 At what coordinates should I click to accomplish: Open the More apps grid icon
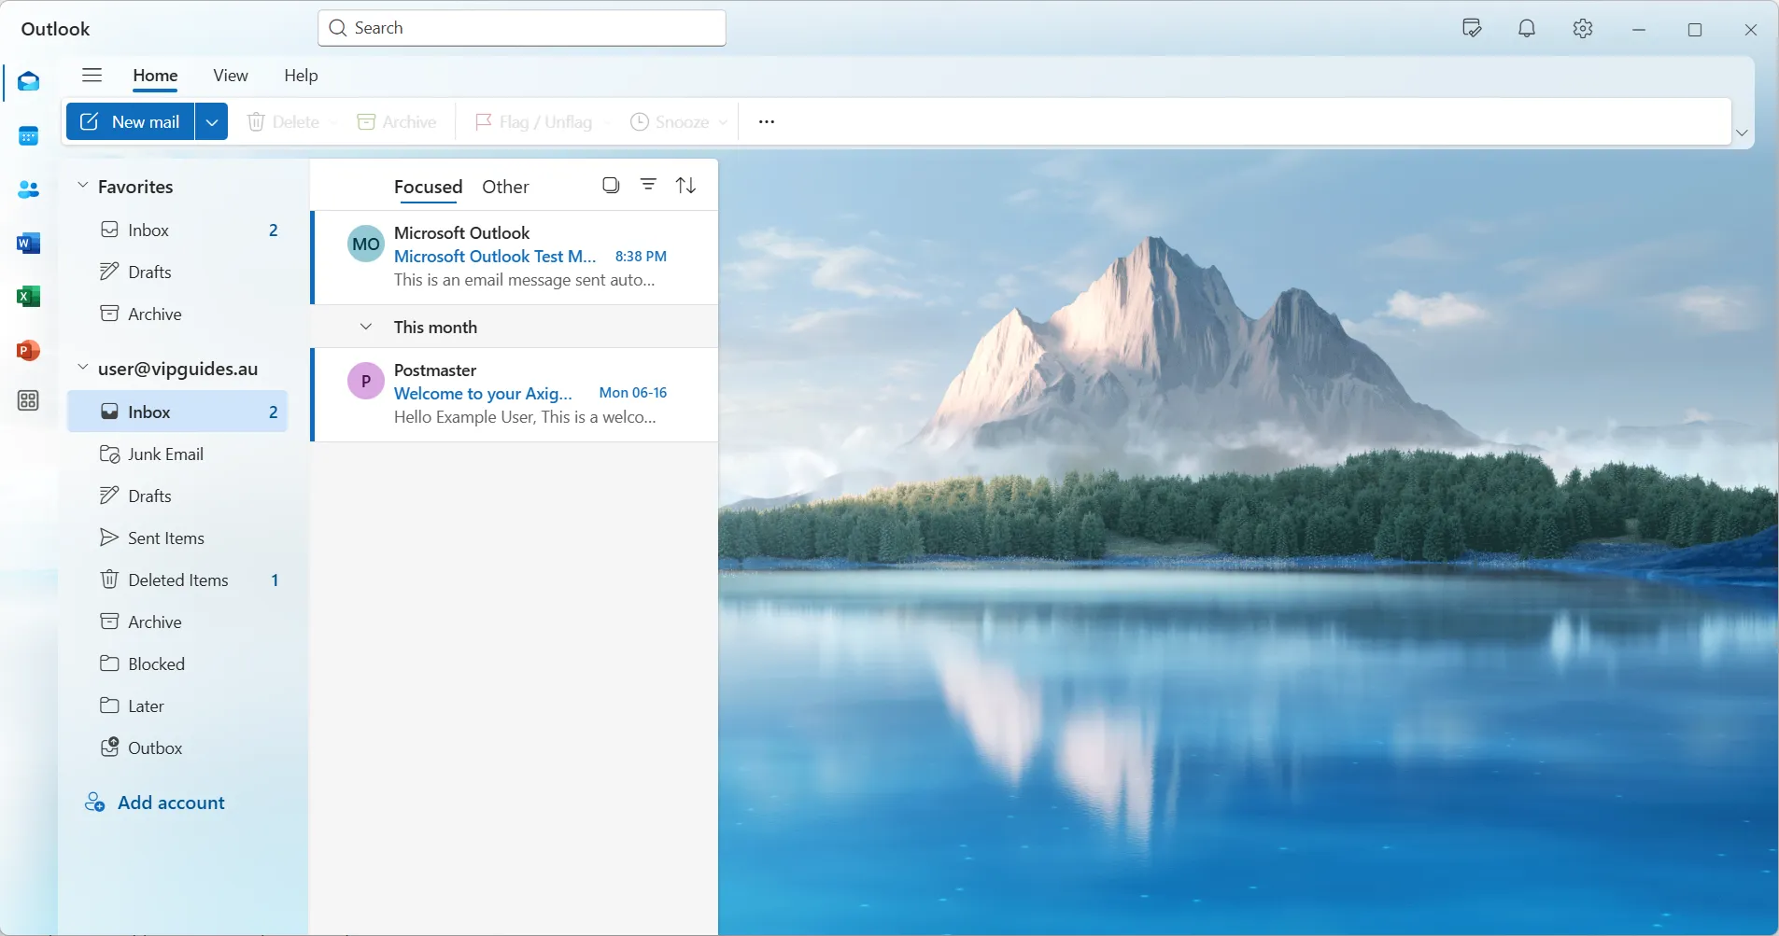(x=29, y=400)
